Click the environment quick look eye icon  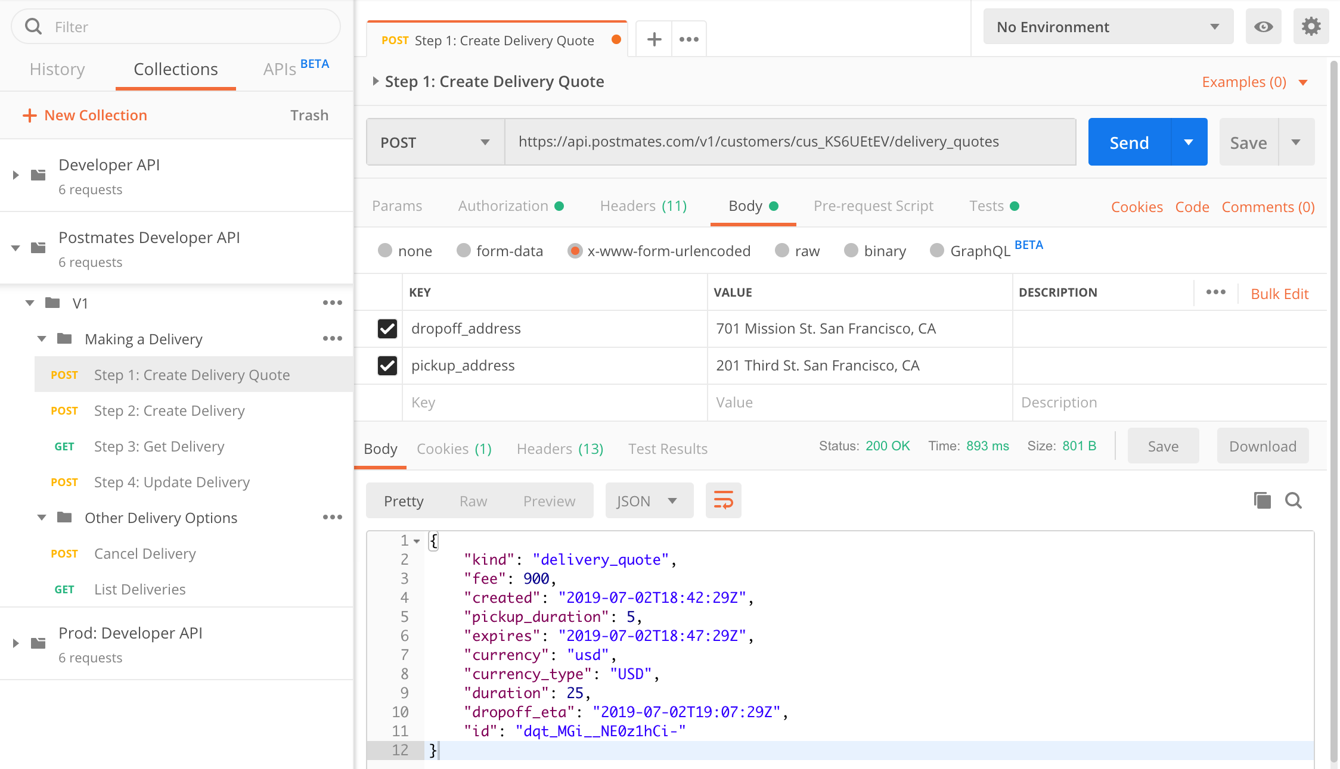click(x=1263, y=27)
